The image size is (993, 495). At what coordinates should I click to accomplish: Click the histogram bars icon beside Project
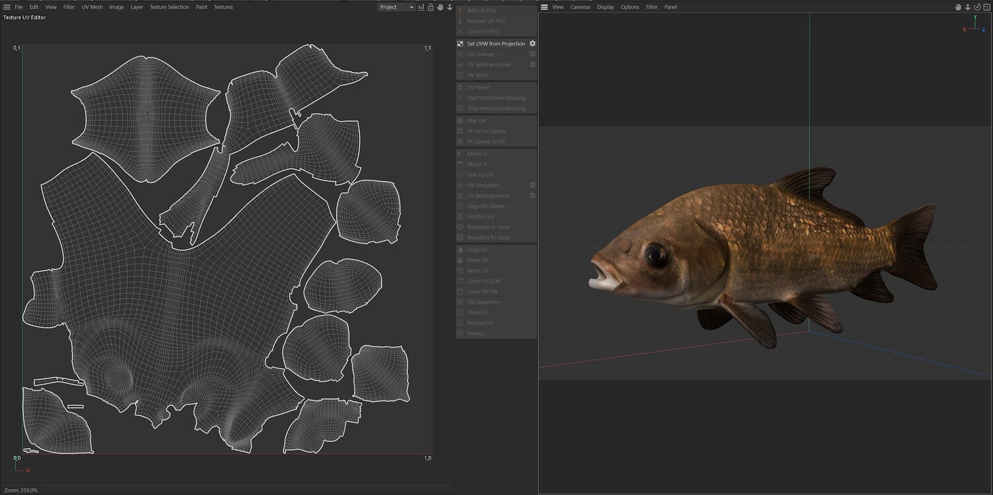coord(421,7)
